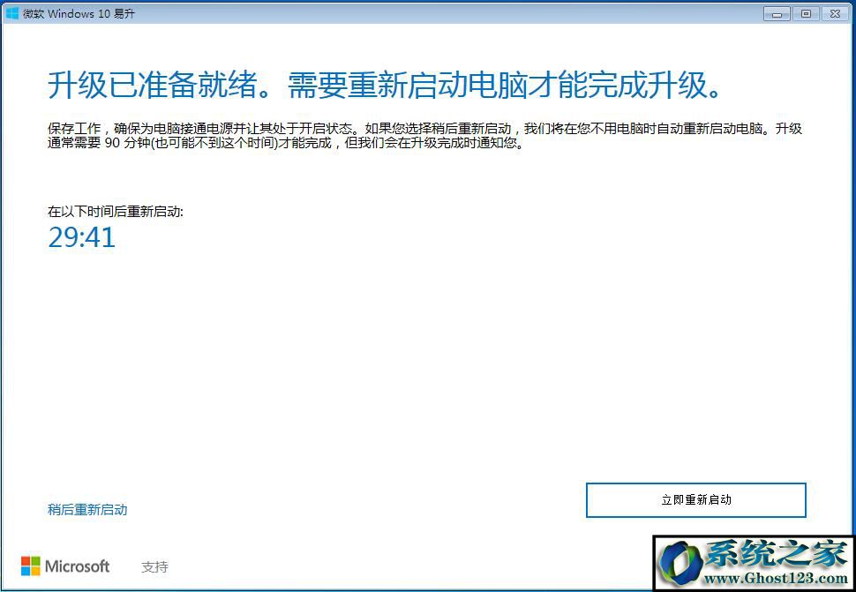Open the 支持 link
Viewport: 856px width, 592px height.
(154, 567)
